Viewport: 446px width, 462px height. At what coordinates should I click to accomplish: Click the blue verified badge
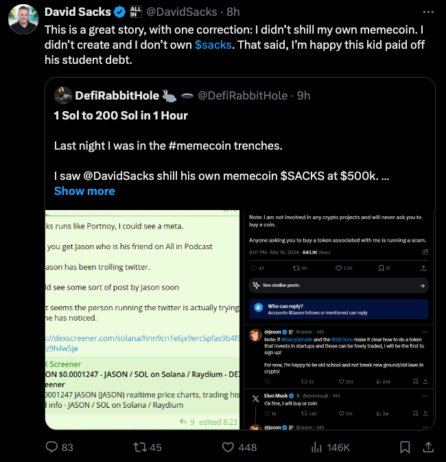click(119, 12)
